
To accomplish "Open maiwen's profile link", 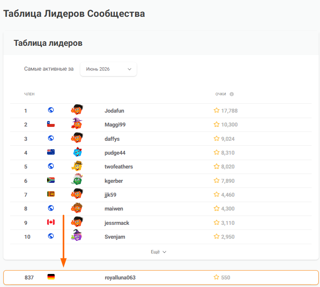I will pos(114,209).
